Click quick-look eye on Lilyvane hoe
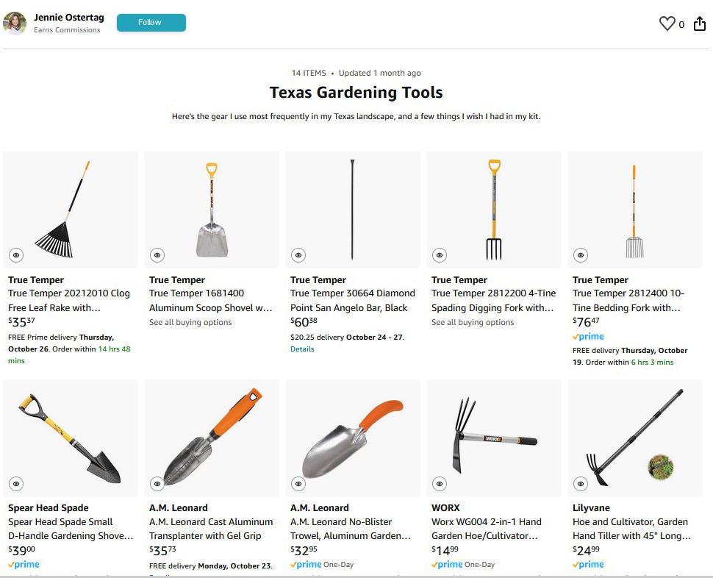 pos(581,484)
